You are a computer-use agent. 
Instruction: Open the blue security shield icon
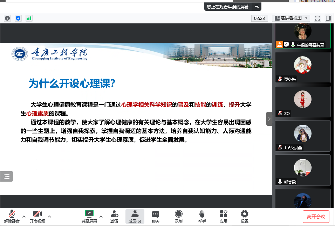pyautogui.click(x=18, y=18)
